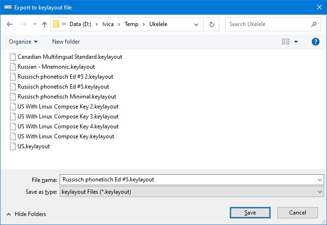Open the view options dropdown arrow
The width and height of the screenshot is (327, 225).
pyautogui.click(x=296, y=42)
